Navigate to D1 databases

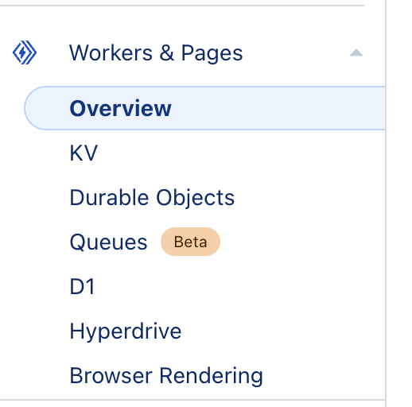[82, 286]
